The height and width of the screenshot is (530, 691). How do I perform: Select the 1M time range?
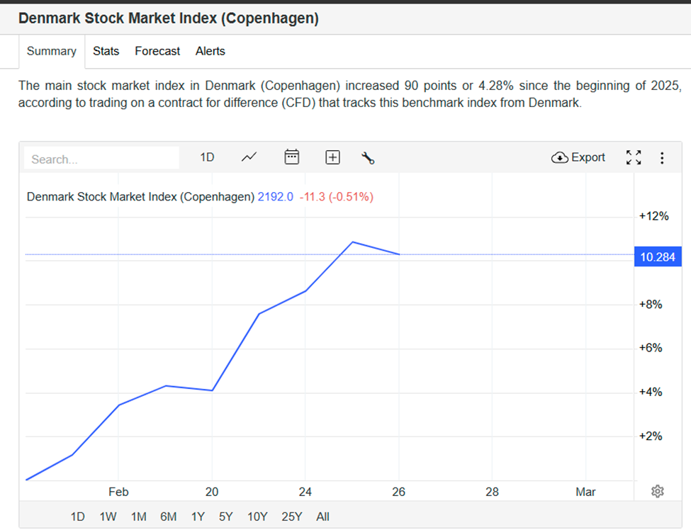[x=139, y=517]
